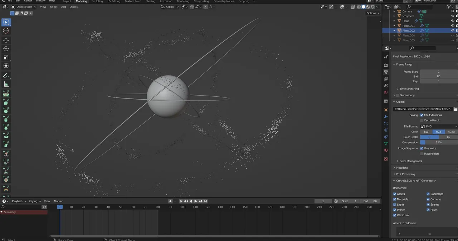Select the Select Box tool in the toolbar
This screenshot has width=458, height=241.
click(6, 22)
